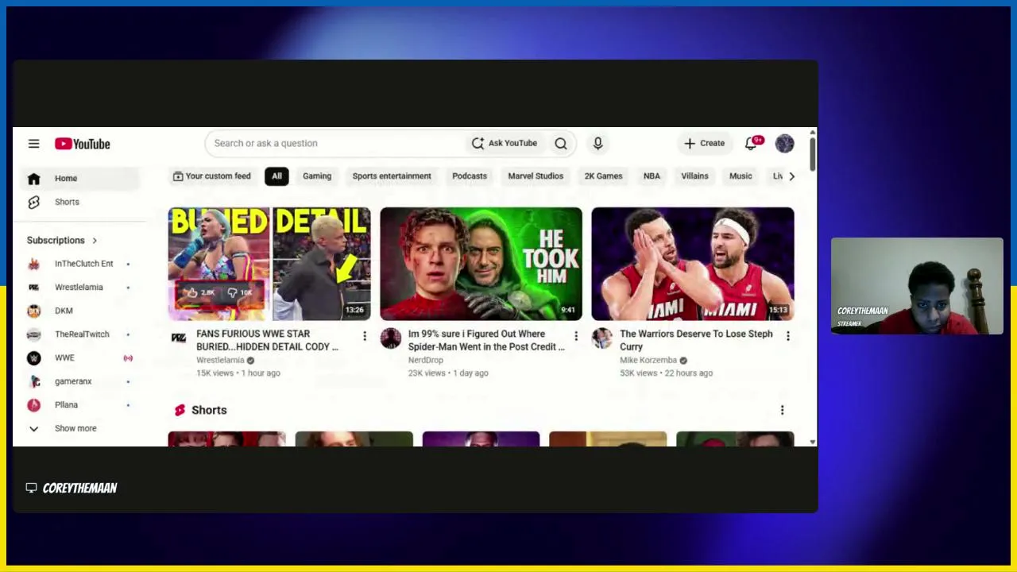Open DKM channel avatar in sidebar
Screen dimensions: 1017x572
[33, 311]
